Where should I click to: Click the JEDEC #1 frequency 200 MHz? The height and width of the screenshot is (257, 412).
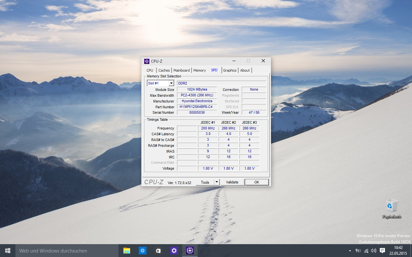pos(208,128)
